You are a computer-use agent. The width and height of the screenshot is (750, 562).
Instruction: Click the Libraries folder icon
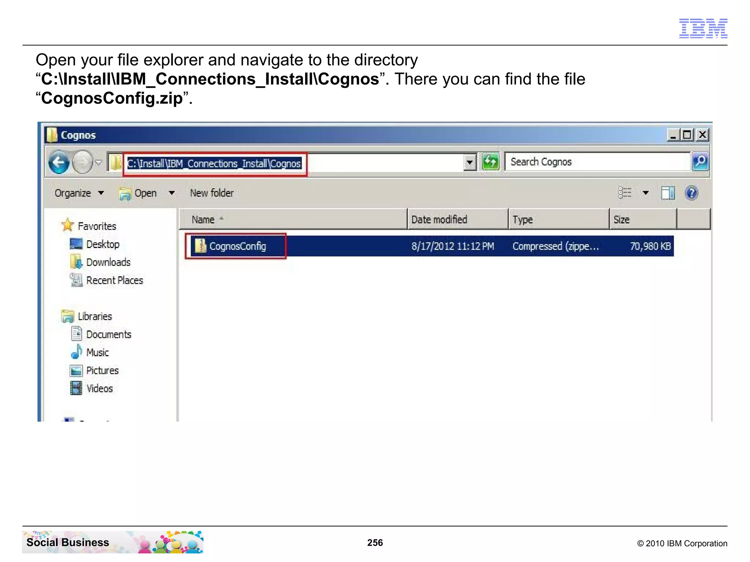click(x=68, y=316)
